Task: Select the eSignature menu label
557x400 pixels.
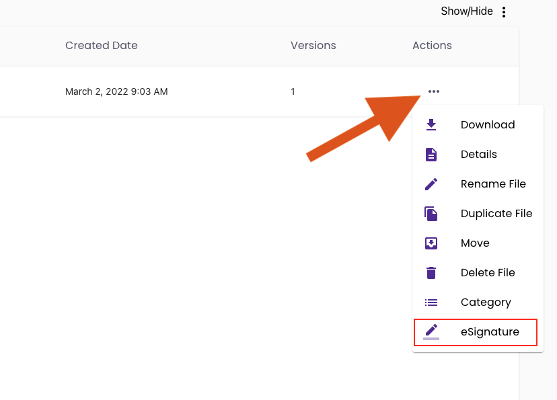Action: click(x=490, y=332)
